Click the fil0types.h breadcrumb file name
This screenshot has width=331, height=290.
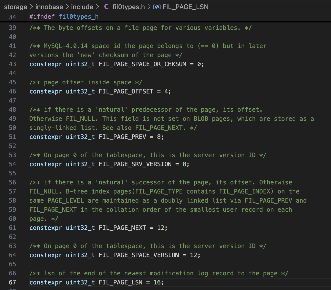pyautogui.click(x=128, y=7)
